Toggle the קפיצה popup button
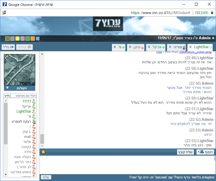Image resolution: width=216 pixels, height=181 pixels. (24, 47)
